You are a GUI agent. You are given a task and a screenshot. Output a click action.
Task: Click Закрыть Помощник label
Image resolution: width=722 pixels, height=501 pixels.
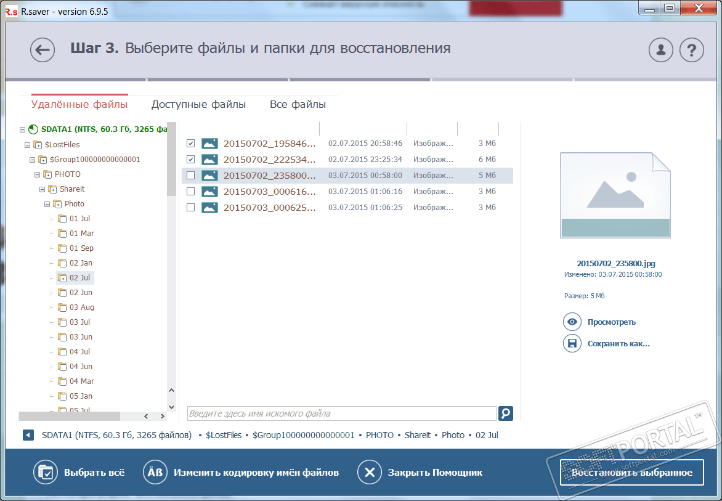435,473
